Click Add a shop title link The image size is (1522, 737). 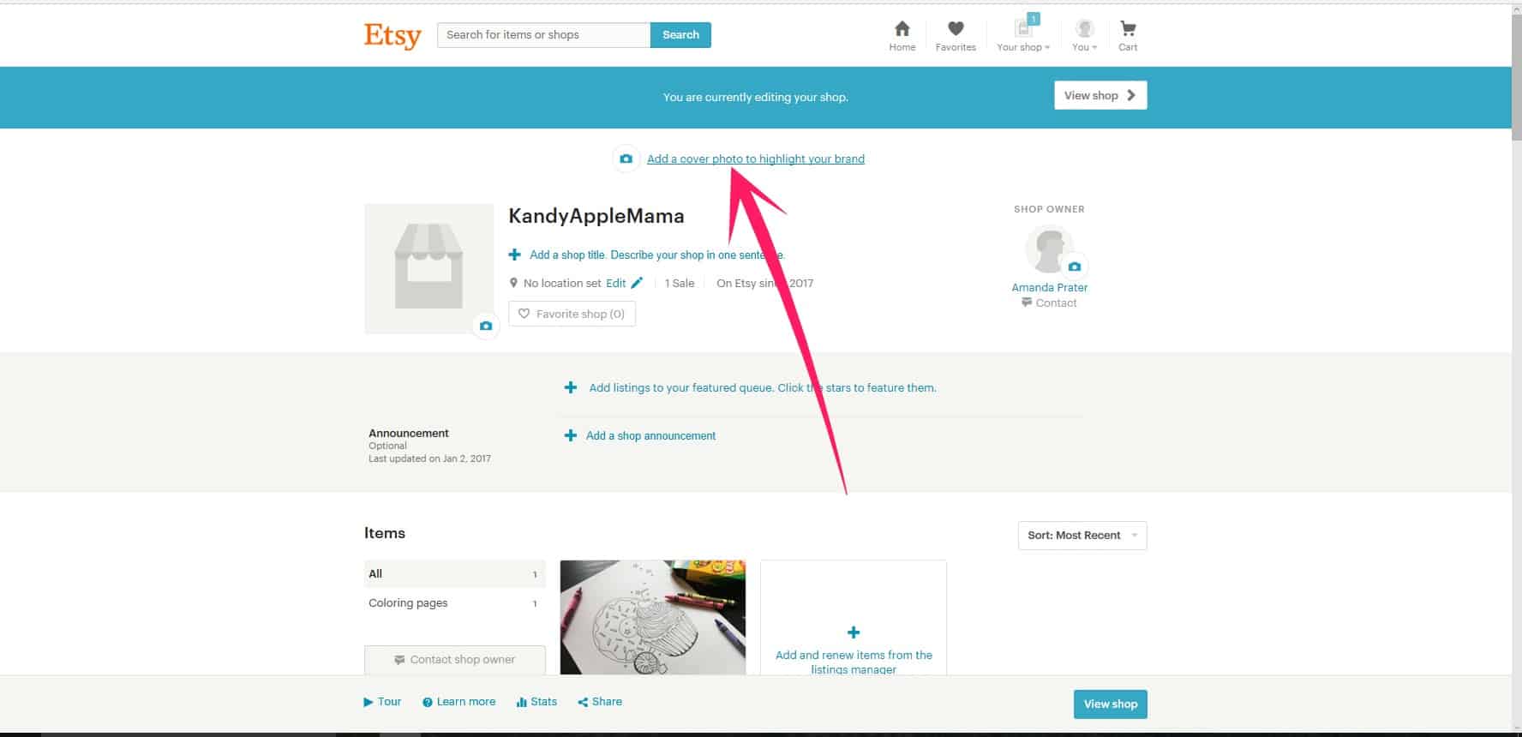(x=657, y=255)
